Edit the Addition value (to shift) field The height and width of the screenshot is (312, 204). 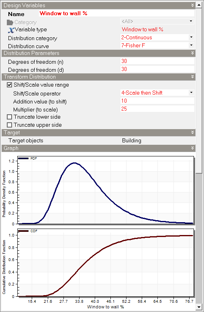157,101
